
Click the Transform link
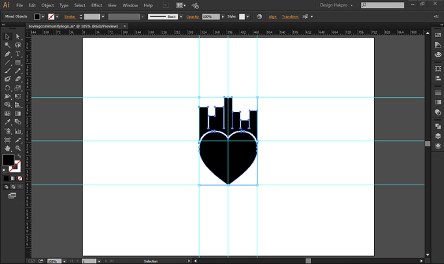pos(290,17)
